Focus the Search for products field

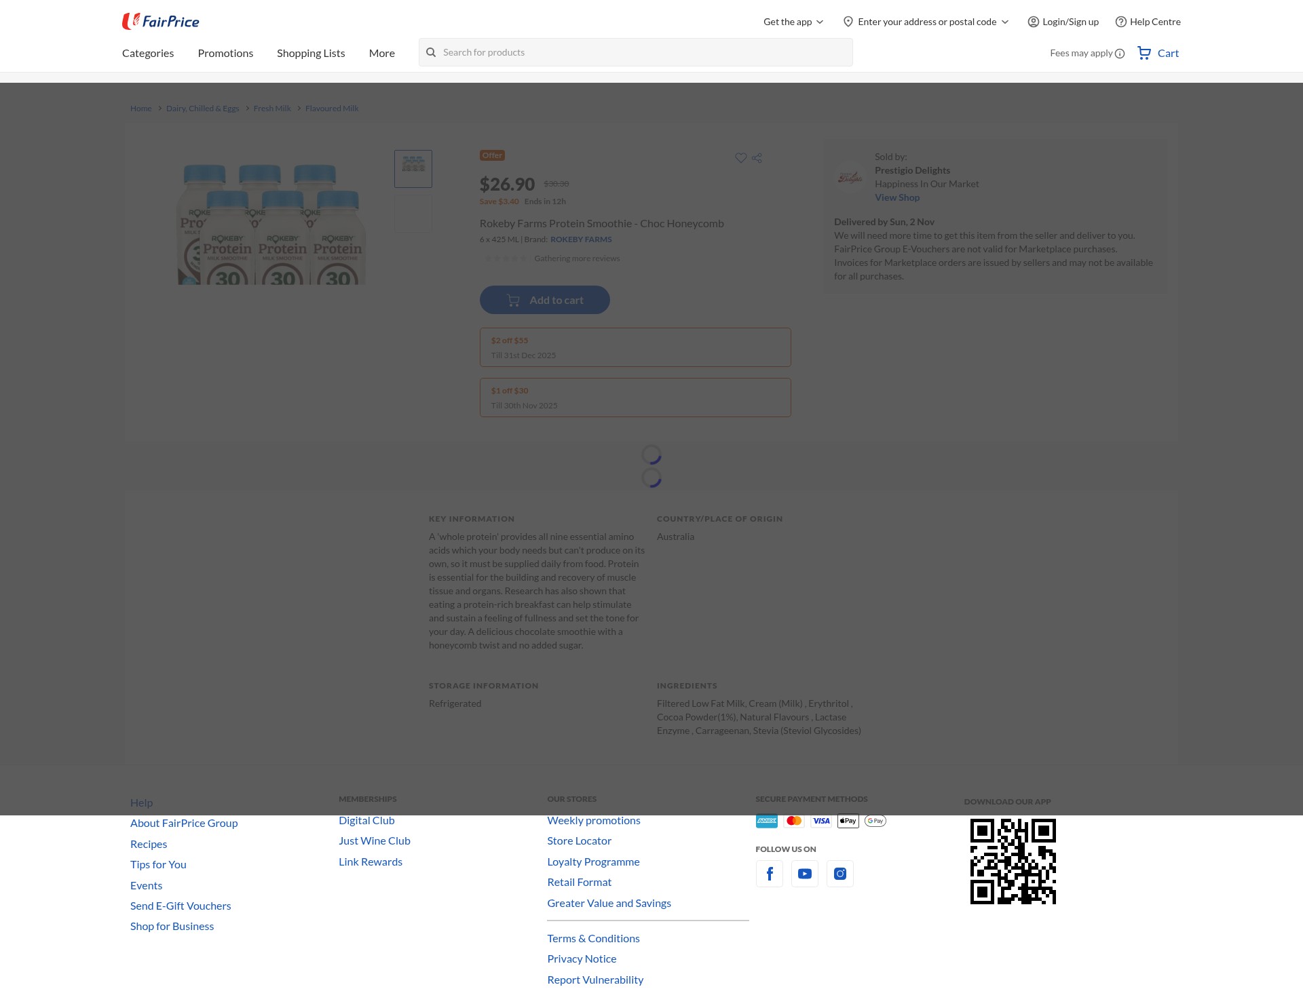pos(636,52)
